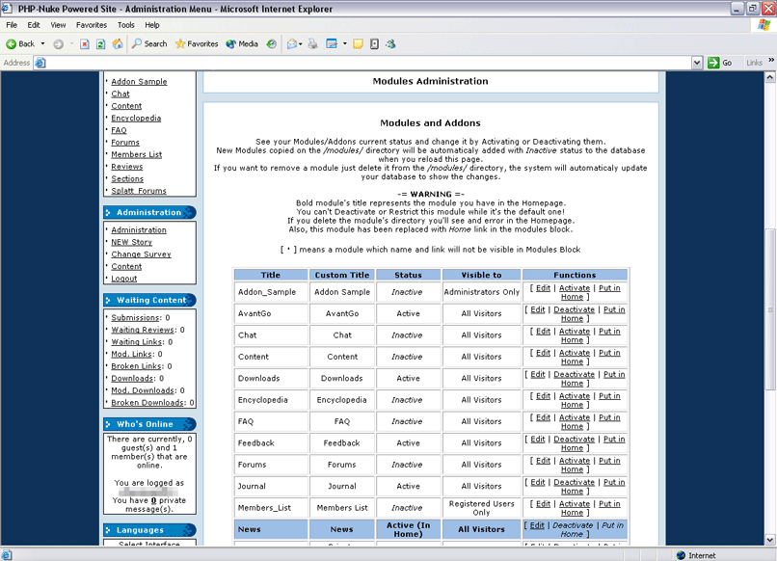Image resolution: width=777 pixels, height=561 pixels.
Task: Open the Submissions link in Waiting Content
Action: (x=135, y=317)
